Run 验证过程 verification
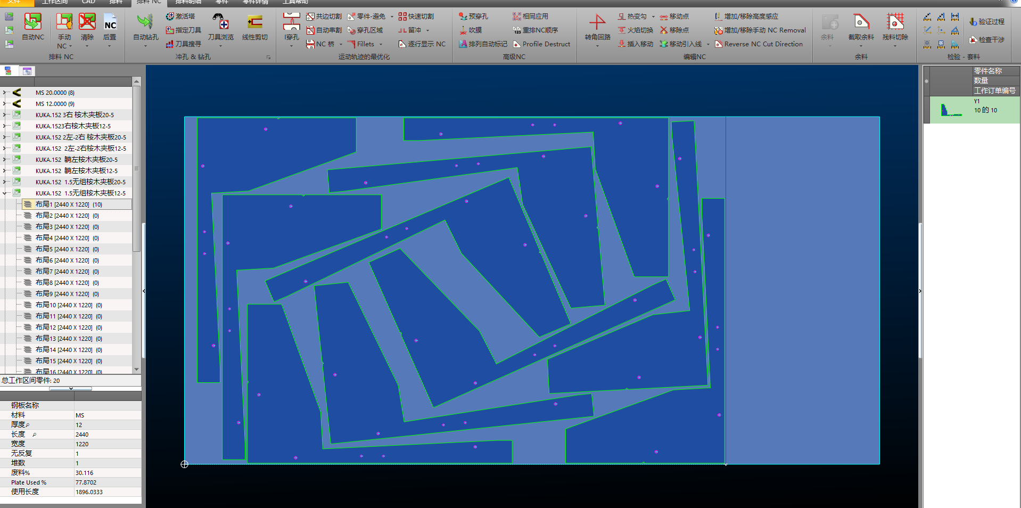Image resolution: width=1021 pixels, height=508 pixels. tap(987, 22)
